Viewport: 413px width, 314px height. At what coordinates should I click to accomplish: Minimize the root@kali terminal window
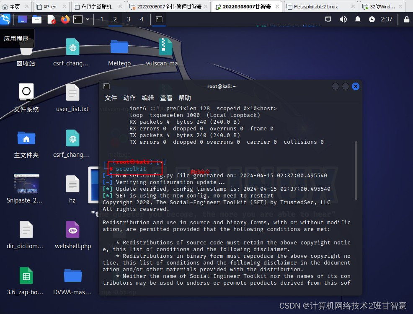335,86
